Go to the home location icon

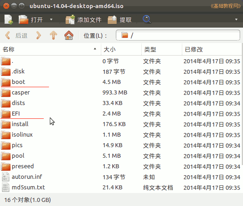69,35
